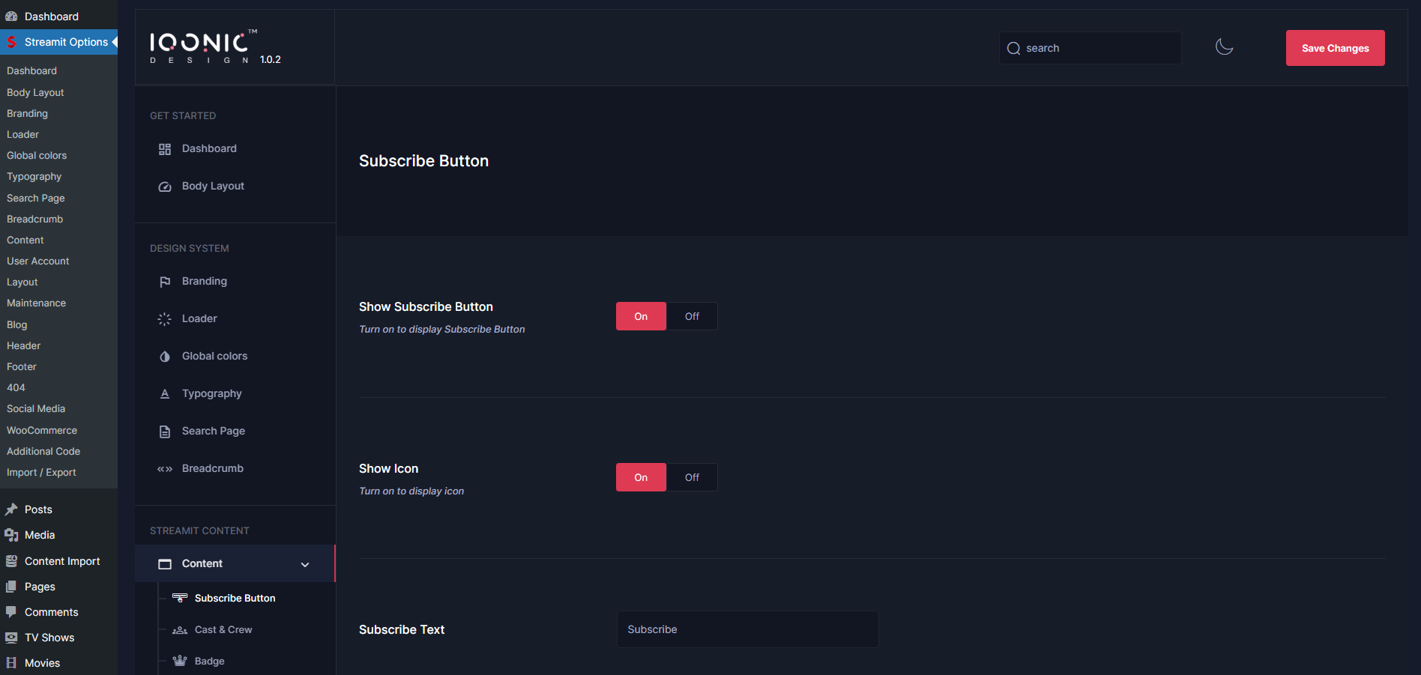Viewport: 1421px width, 675px height.
Task: Open Body Layout under Get Started
Action: tap(213, 186)
